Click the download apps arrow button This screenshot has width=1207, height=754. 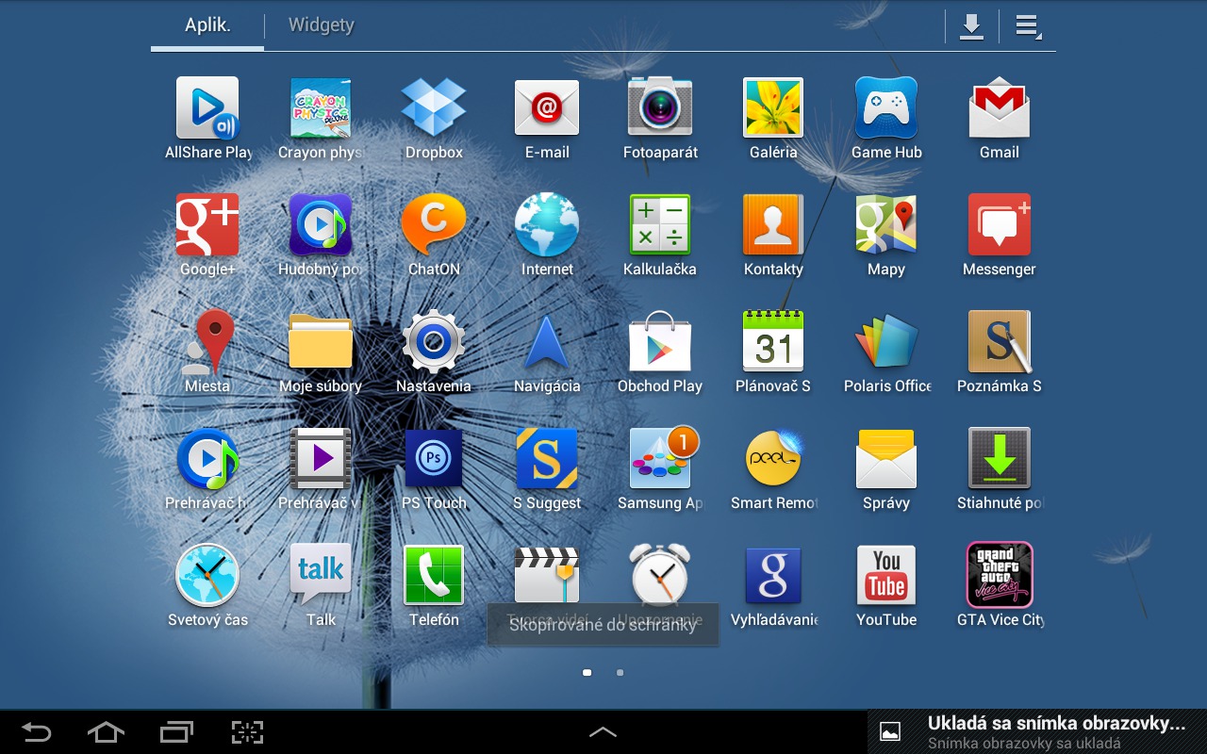(x=971, y=25)
